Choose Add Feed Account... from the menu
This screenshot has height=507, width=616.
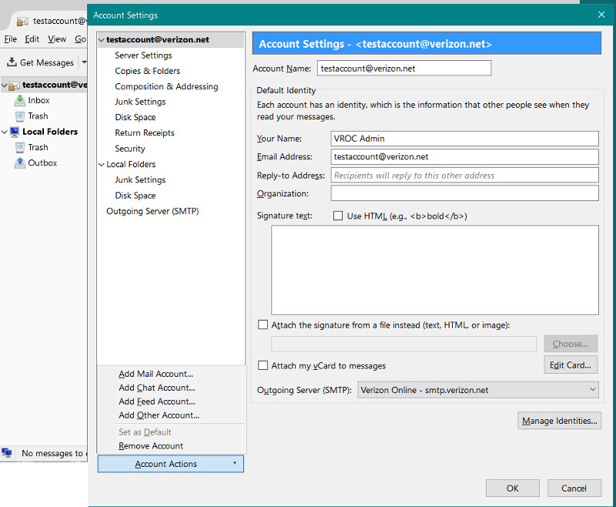(x=157, y=401)
